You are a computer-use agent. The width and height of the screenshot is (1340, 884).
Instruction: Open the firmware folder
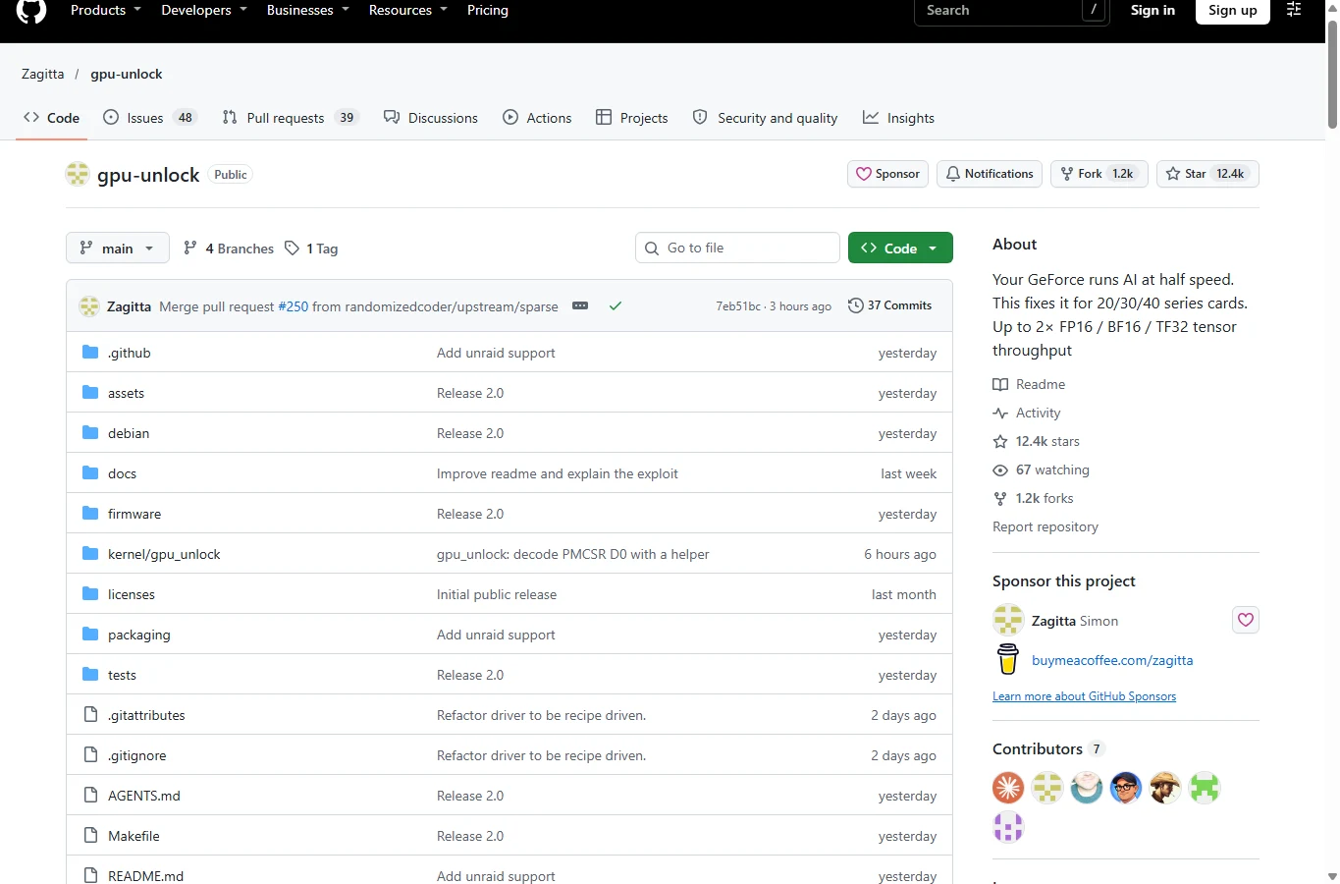(x=134, y=514)
